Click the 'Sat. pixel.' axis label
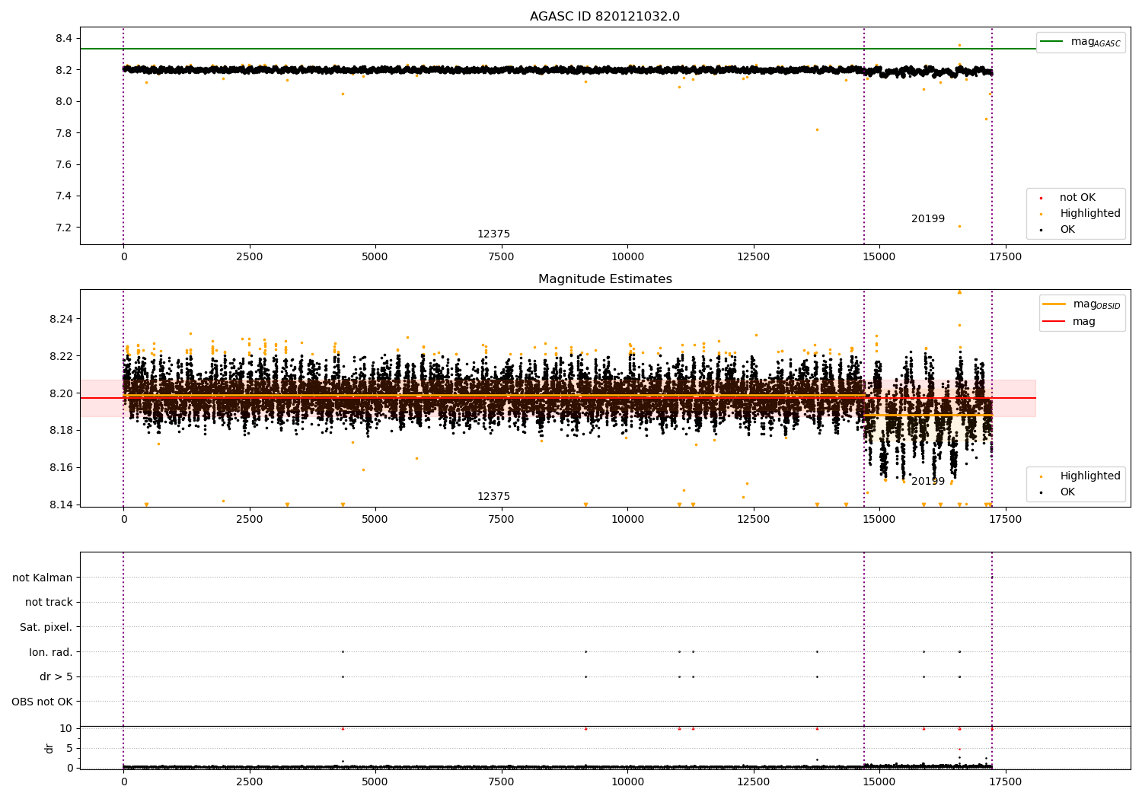This screenshot has width=1142, height=799. coord(46,628)
